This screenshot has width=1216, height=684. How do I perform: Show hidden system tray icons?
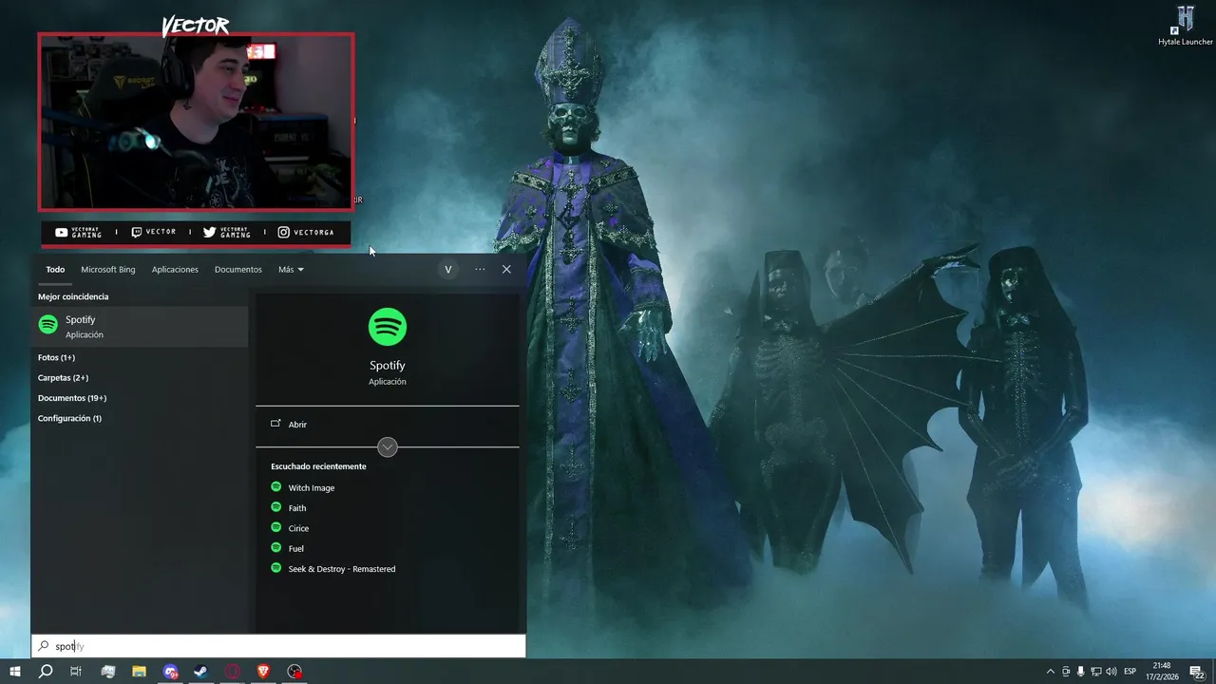coord(1050,672)
